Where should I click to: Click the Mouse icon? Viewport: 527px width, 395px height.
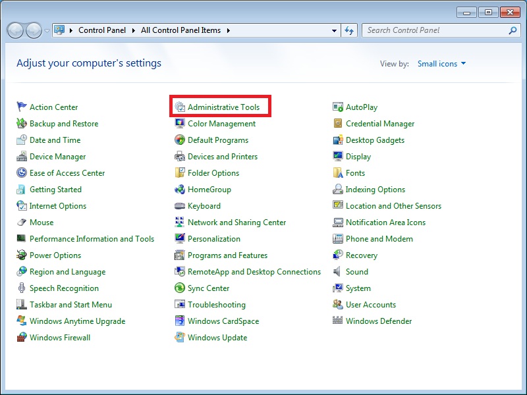pyautogui.click(x=22, y=222)
